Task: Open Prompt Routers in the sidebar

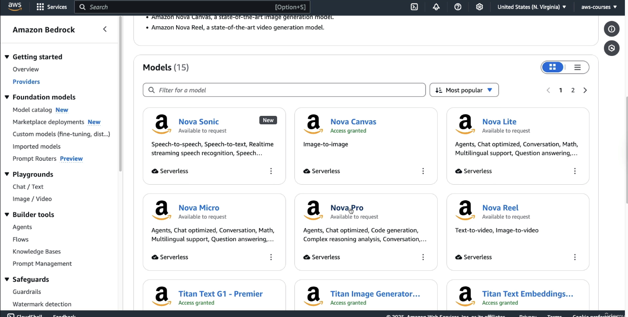Action: 35,158
